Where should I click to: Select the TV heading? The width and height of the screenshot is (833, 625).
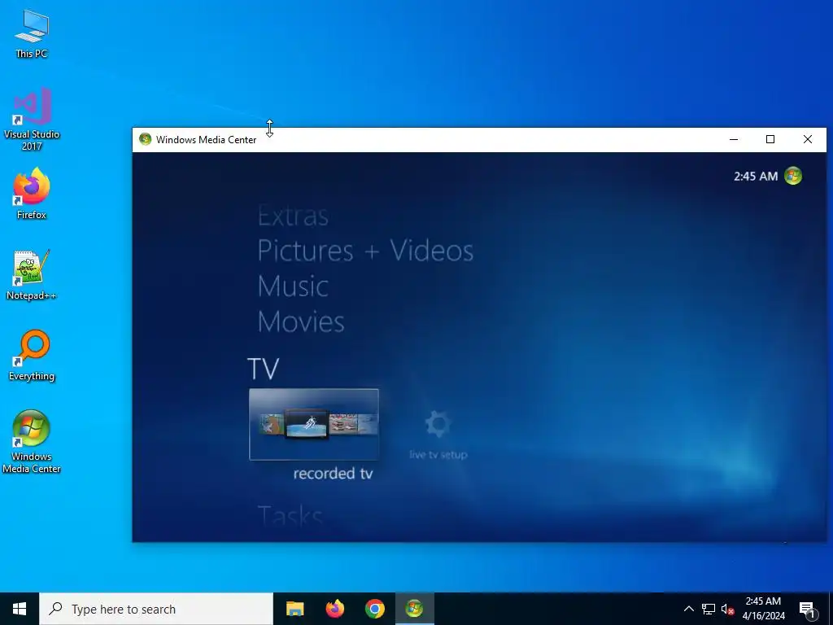click(263, 369)
